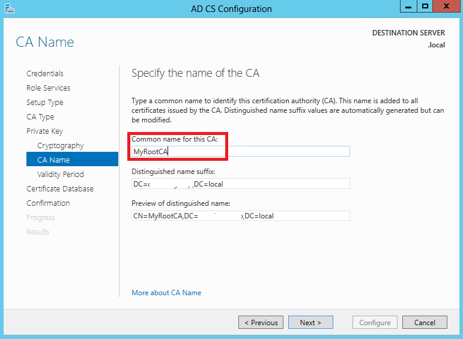The height and width of the screenshot is (339, 463).
Task: Open the Role Services step
Action: click(49, 88)
